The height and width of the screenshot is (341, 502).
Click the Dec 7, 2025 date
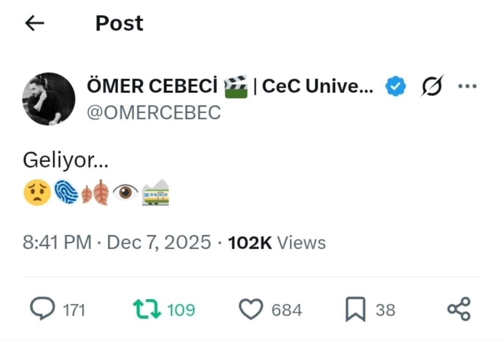click(x=159, y=243)
